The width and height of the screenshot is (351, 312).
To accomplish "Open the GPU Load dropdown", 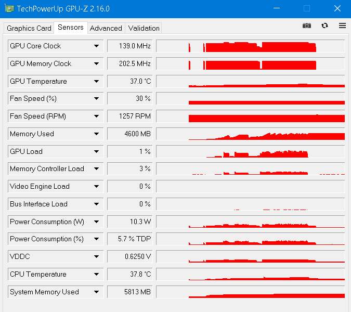I will (x=96, y=151).
